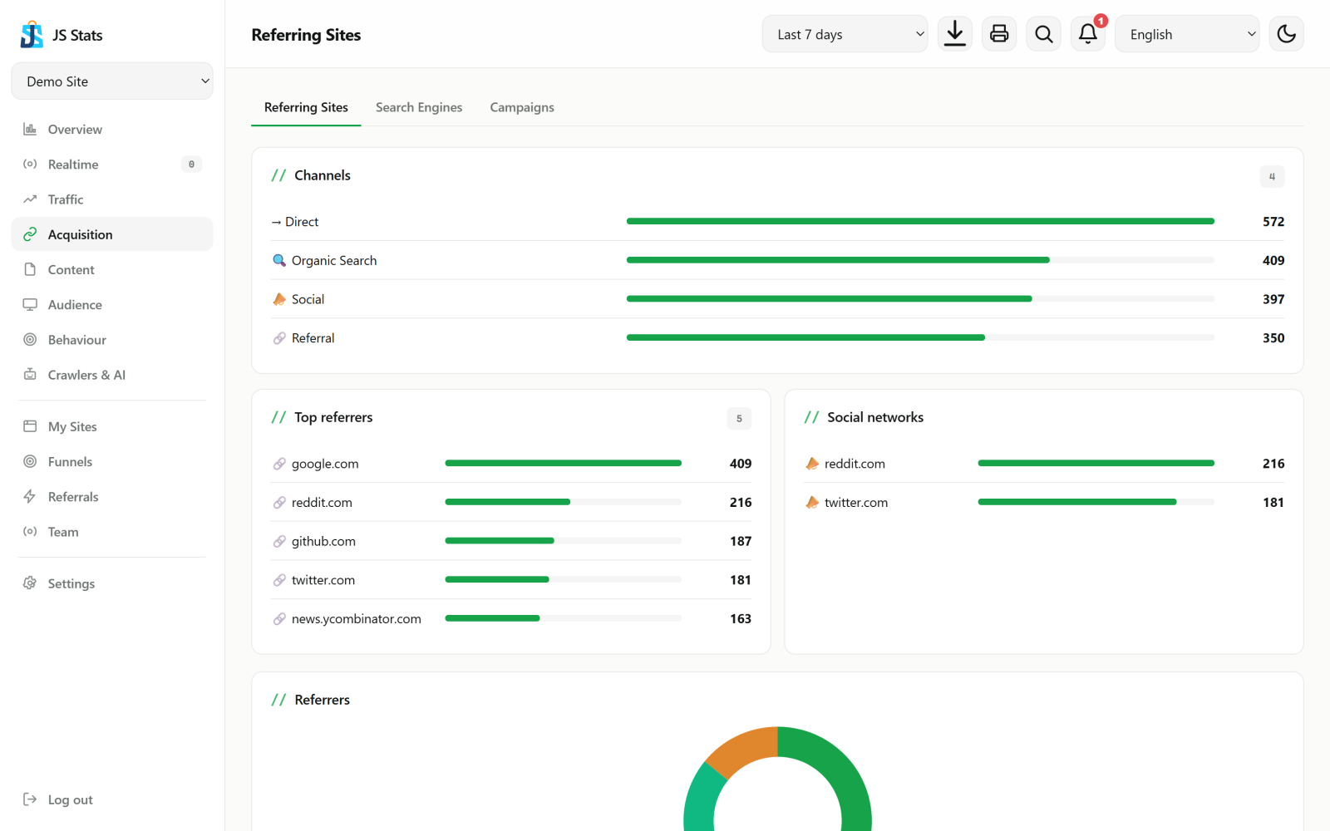Open Content page from sidebar
Screen dimensions: 1330x831
click(x=112, y=269)
